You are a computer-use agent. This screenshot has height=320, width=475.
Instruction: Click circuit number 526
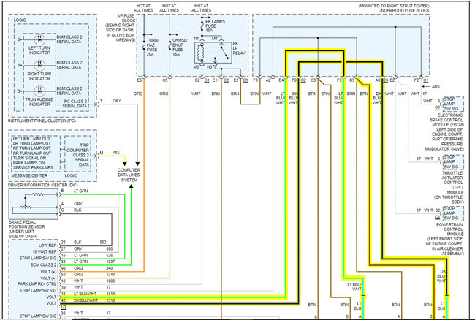(x=110, y=255)
